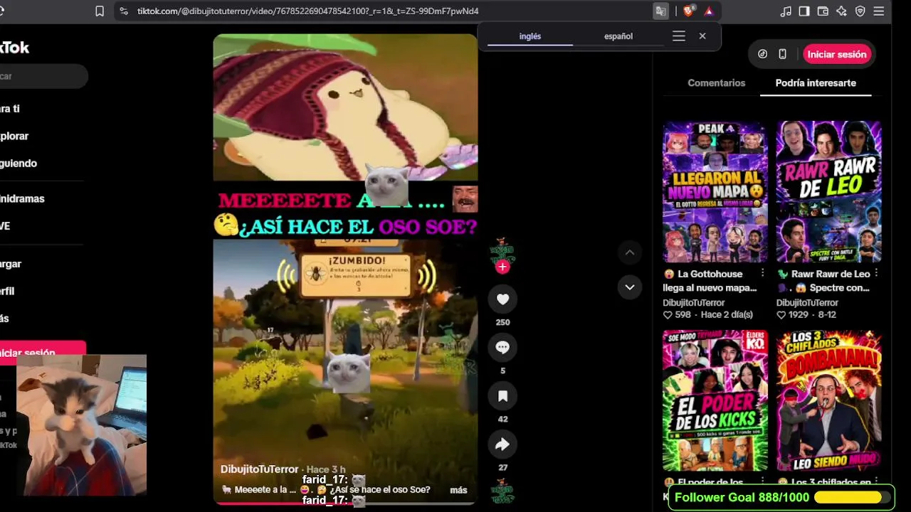Open the Leo AI sparkle icon
This screenshot has height=512, width=911.
click(841, 11)
